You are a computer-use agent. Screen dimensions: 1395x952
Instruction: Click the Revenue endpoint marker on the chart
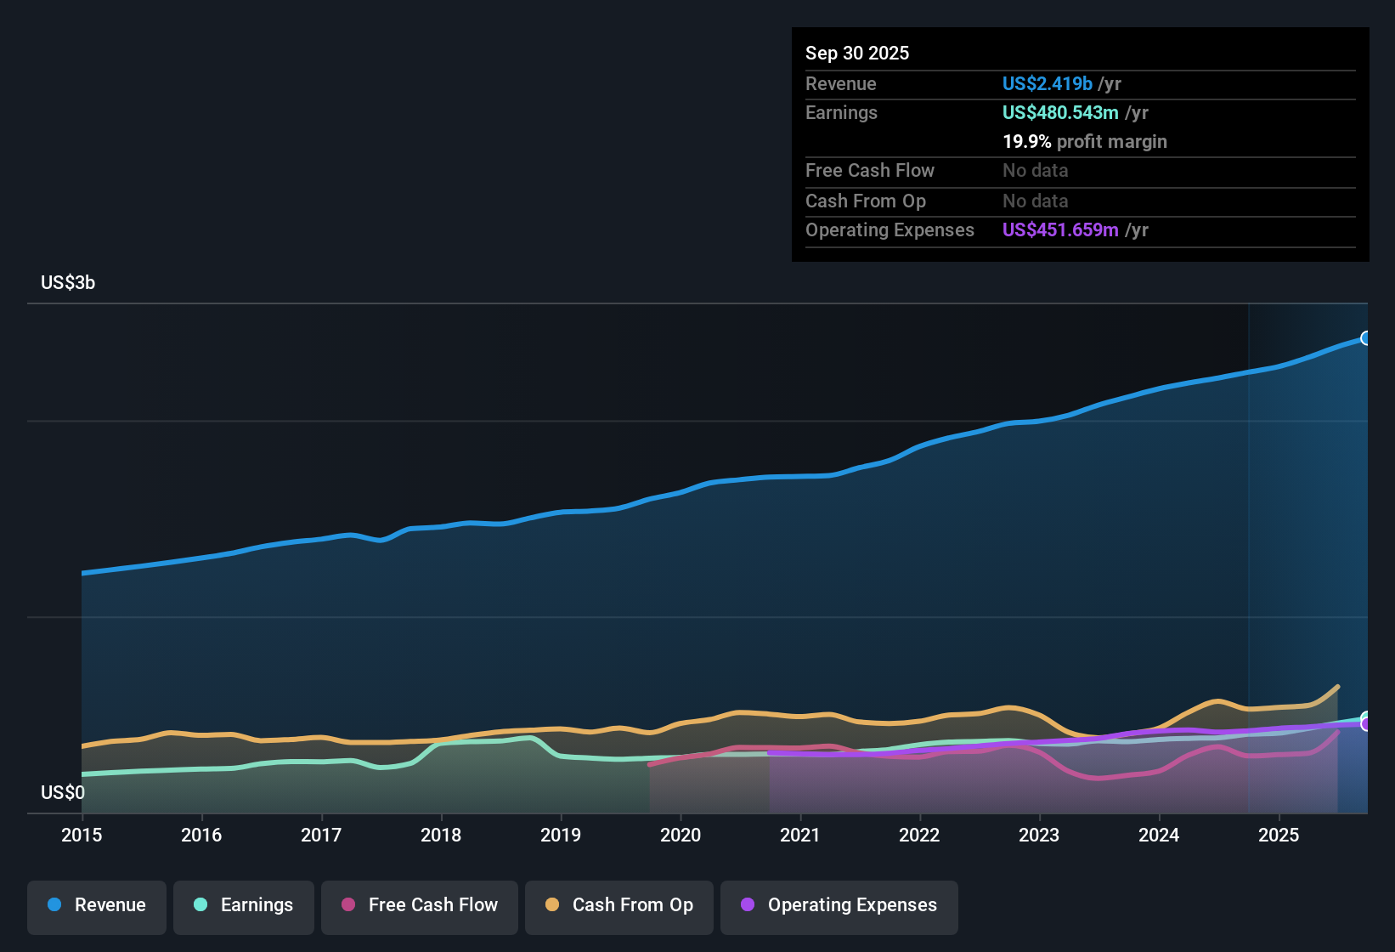[1365, 338]
